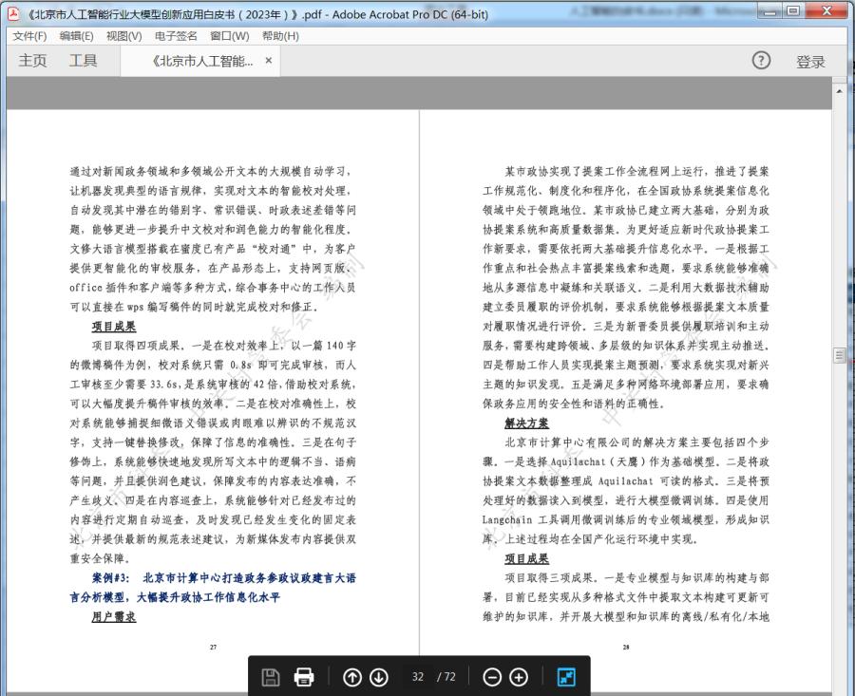This screenshot has width=855, height=696.
Task: Click the page number field showing 32
Action: [418, 677]
